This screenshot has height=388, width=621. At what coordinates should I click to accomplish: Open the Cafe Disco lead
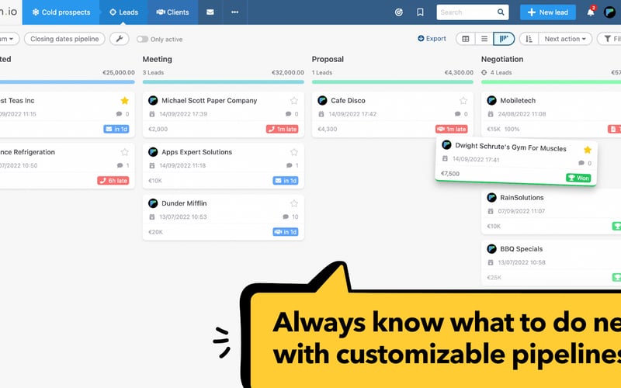point(348,101)
